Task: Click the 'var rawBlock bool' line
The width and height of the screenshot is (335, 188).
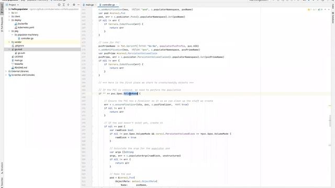Action: click(x=121, y=130)
